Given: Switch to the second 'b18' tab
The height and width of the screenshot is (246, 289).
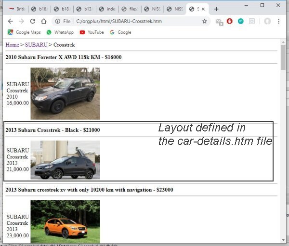Looking at the screenshot, I should pyautogui.click(x=62, y=9).
